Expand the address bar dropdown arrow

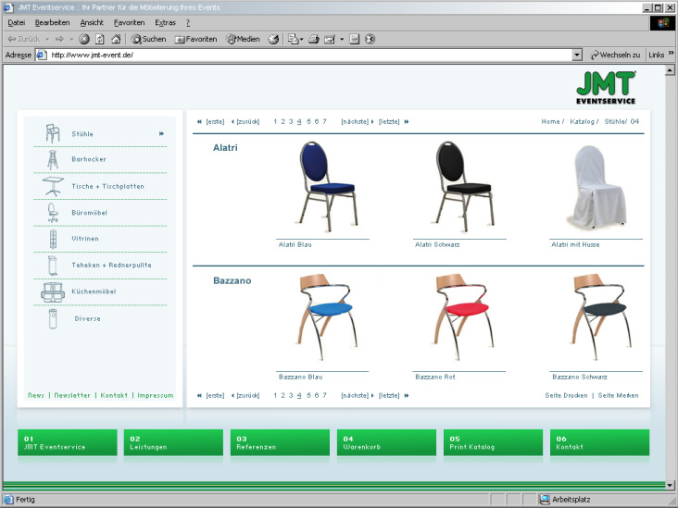click(577, 56)
